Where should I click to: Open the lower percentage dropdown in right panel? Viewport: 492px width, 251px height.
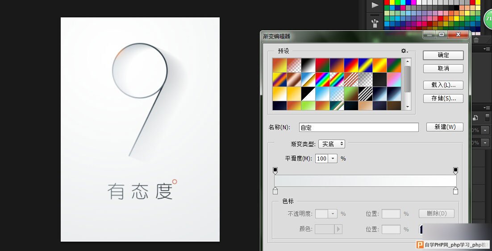click(485, 143)
